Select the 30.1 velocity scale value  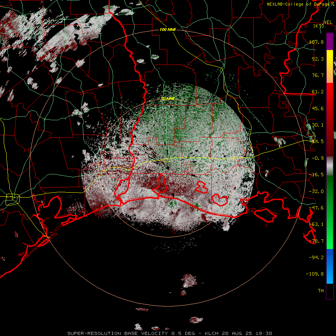click(318, 125)
